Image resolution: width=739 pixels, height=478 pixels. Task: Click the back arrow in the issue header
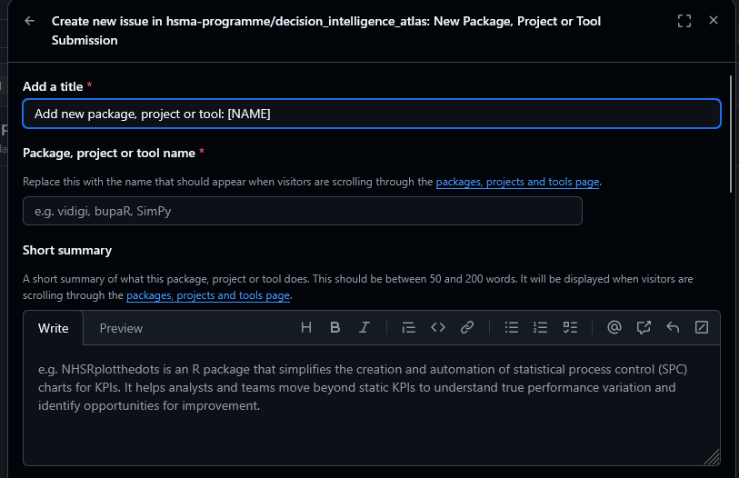(x=30, y=21)
